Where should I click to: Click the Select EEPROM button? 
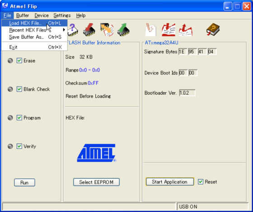tap(96, 182)
